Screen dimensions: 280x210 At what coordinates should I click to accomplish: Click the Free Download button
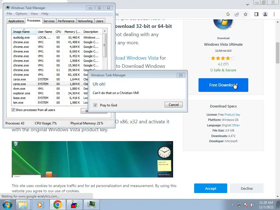[223, 85]
